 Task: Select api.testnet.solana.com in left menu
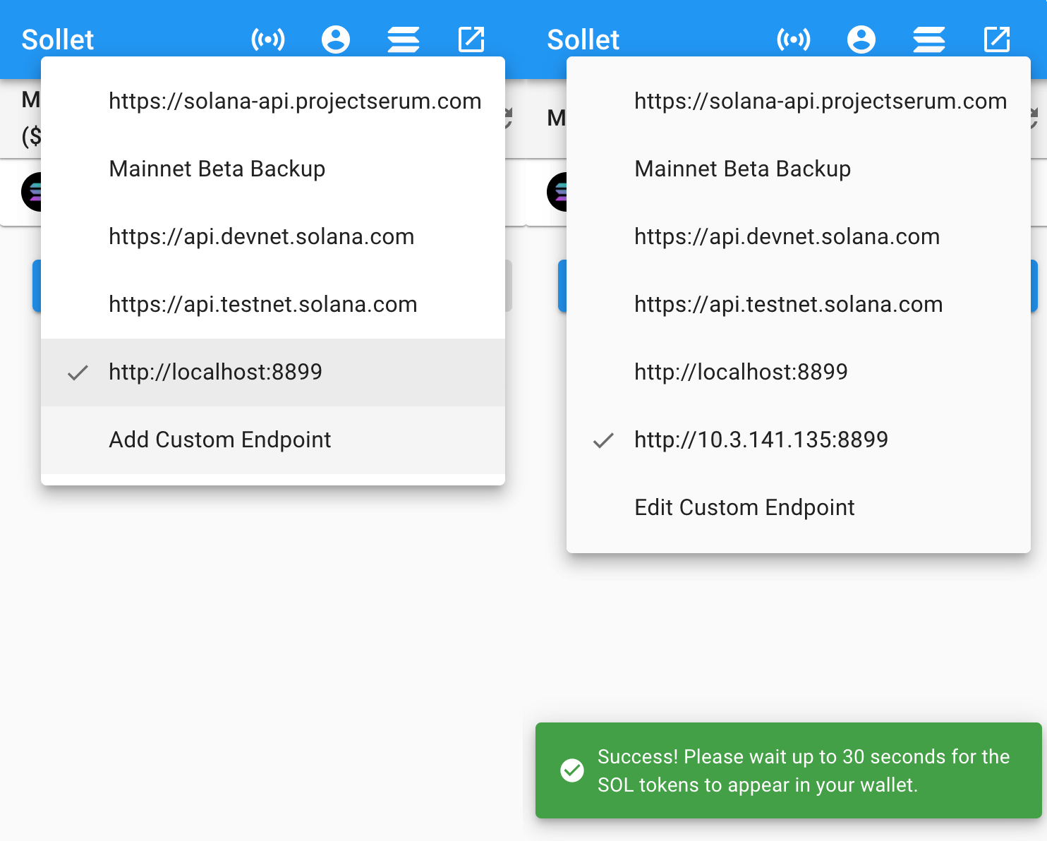pos(273,305)
